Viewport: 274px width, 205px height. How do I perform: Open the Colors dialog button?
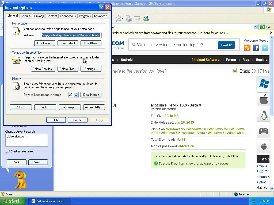tap(21, 107)
